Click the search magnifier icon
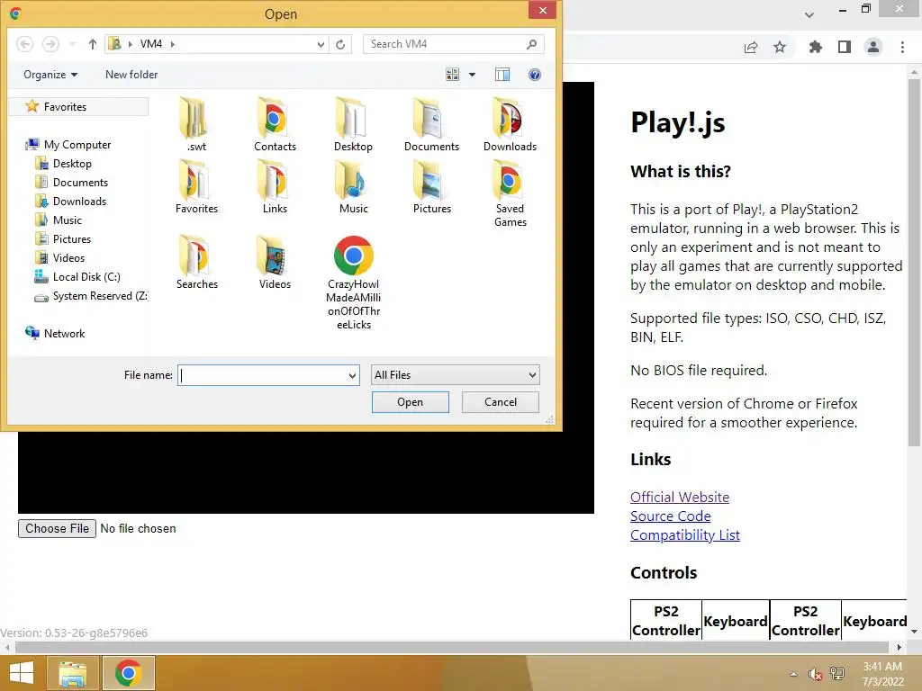Viewport: 922px width, 691px height. tap(531, 44)
